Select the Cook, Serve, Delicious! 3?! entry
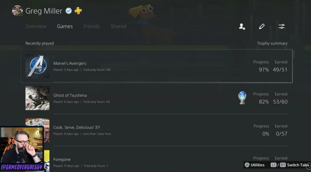311x172 pixels. point(156,130)
